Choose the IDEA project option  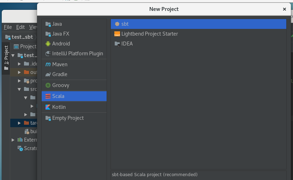click(127, 44)
